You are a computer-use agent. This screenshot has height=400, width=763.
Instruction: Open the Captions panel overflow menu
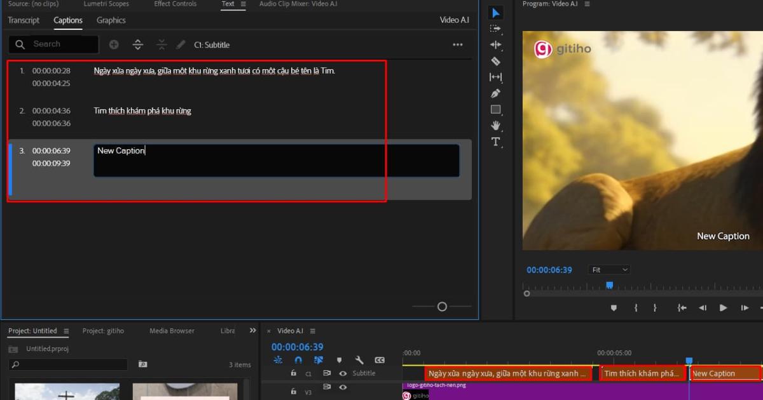459,44
